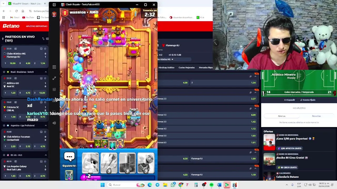The width and height of the screenshot is (337, 189).
Task: Open stats icon for Club Atletico Tucuman match
Action: pos(41,132)
